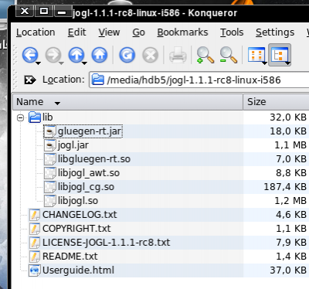Select Userguide.html file
Screen dimensions: 309x289
click(78, 270)
